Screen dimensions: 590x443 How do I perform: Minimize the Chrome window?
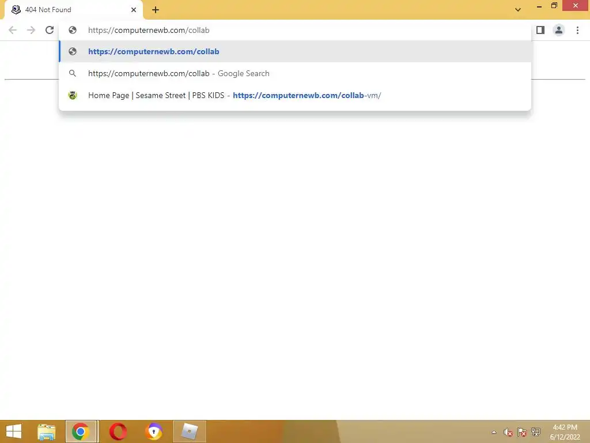click(539, 6)
